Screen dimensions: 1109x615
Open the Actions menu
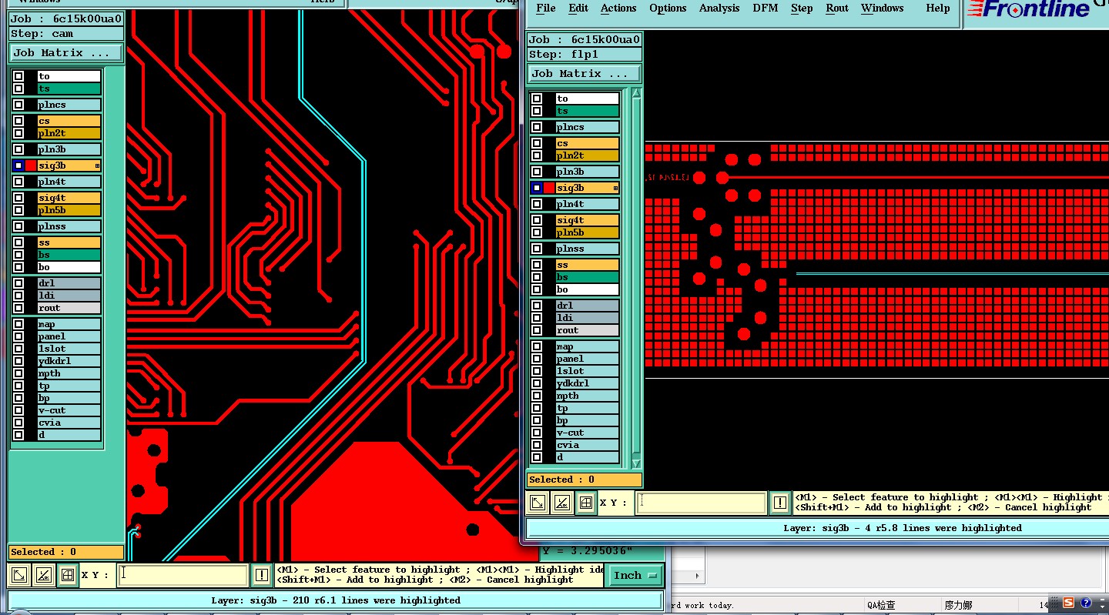tap(618, 8)
